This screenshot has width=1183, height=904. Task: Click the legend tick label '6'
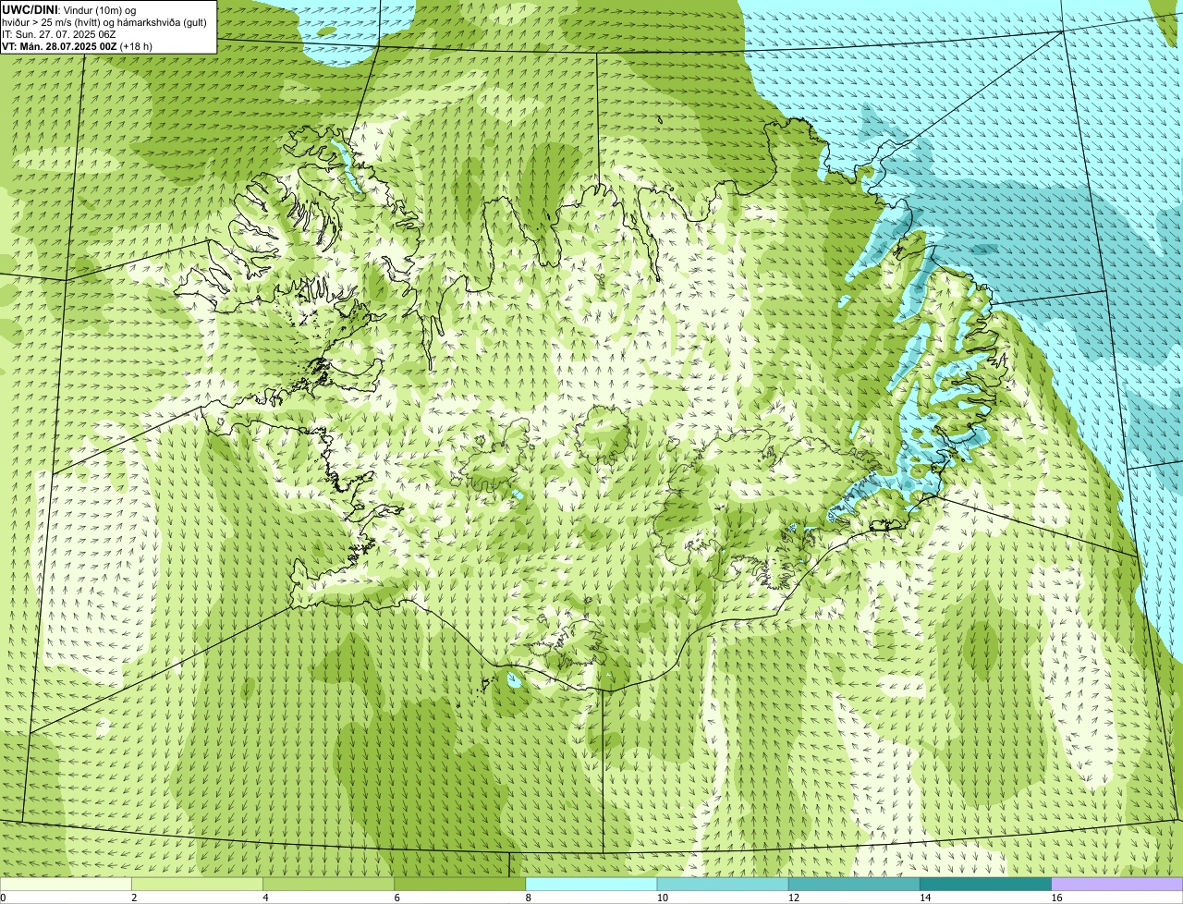point(396,898)
